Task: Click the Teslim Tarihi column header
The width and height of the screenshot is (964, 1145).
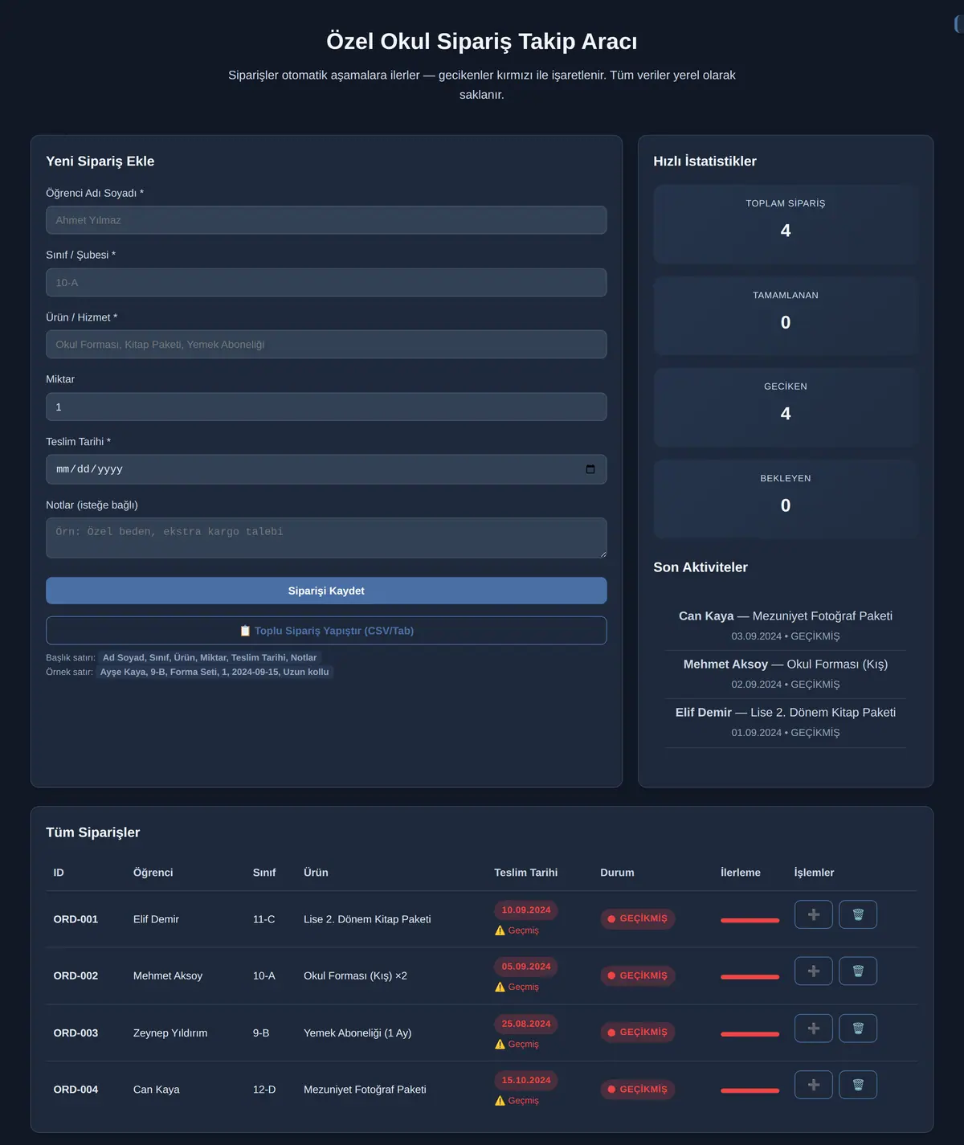Action: [x=526, y=873]
